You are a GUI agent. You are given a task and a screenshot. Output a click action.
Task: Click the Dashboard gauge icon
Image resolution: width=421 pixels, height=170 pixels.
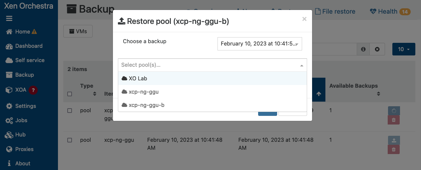[x=9, y=46]
